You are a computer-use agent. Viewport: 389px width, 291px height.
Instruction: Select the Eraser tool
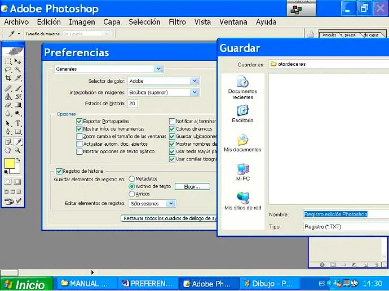point(8,105)
